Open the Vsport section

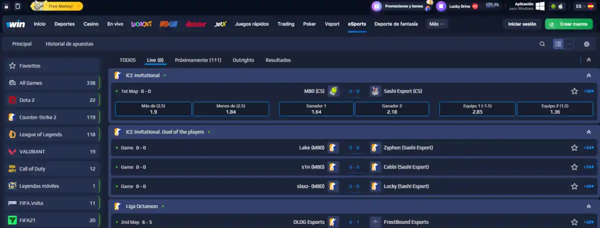click(x=332, y=24)
